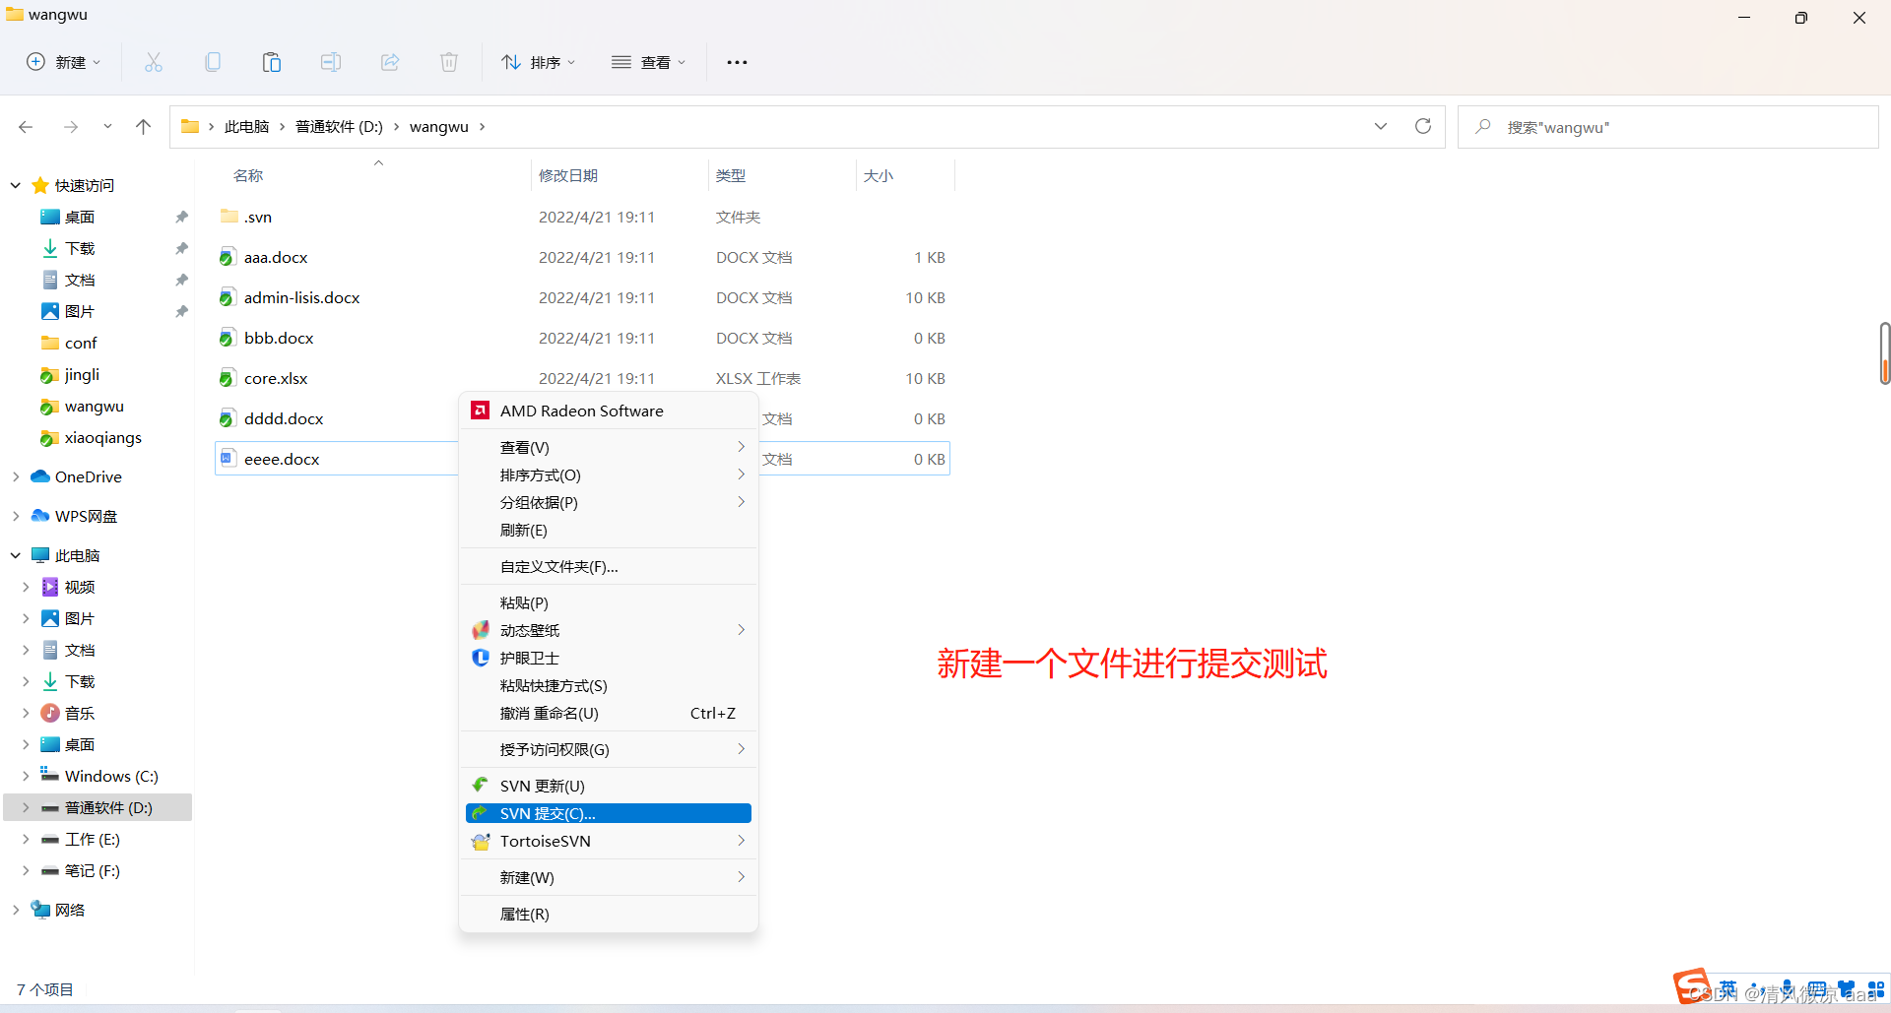The width and height of the screenshot is (1891, 1013).
Task: Click the Up arrow navigation button
Action: (x=144, y=126)
